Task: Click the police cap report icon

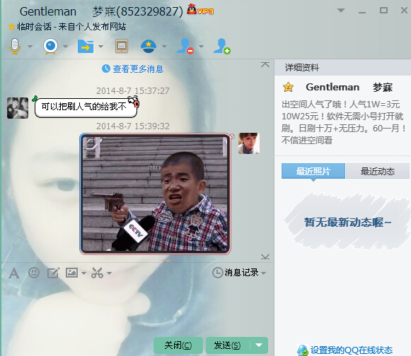Action: (x=149, y=47)
